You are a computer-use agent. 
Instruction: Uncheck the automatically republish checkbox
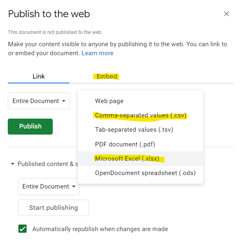22,229
